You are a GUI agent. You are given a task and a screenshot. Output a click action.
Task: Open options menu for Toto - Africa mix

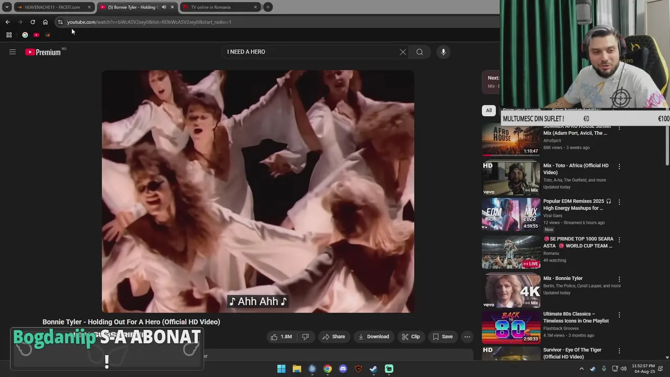(619, 167)
